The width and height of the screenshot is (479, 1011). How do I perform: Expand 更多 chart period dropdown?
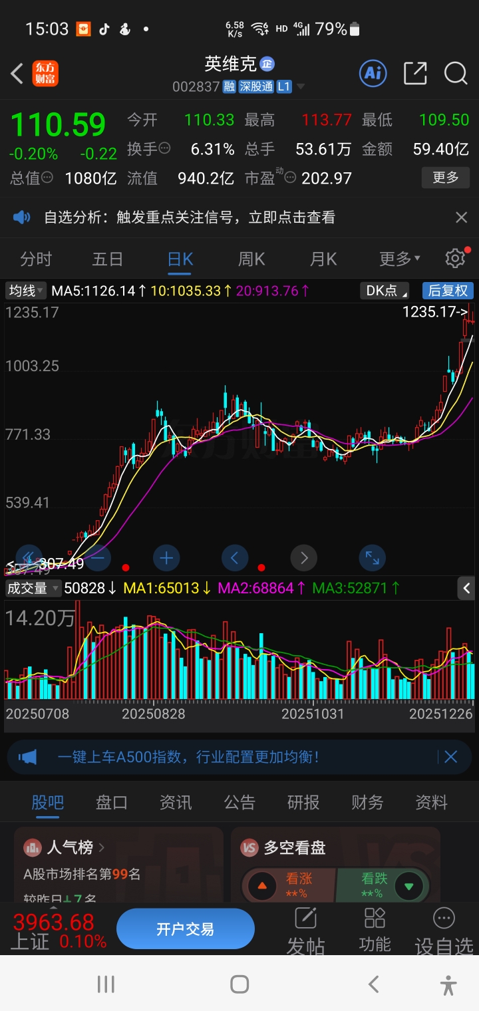(x=400, y=259)
